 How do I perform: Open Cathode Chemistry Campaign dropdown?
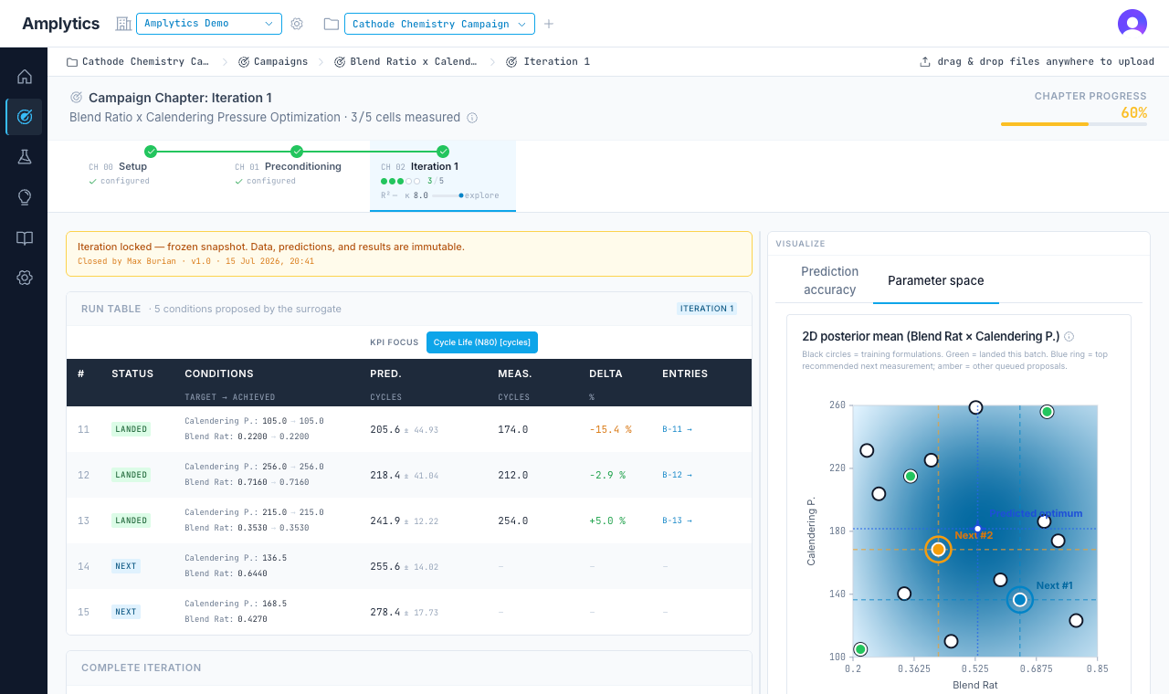[x=439, y=24]
